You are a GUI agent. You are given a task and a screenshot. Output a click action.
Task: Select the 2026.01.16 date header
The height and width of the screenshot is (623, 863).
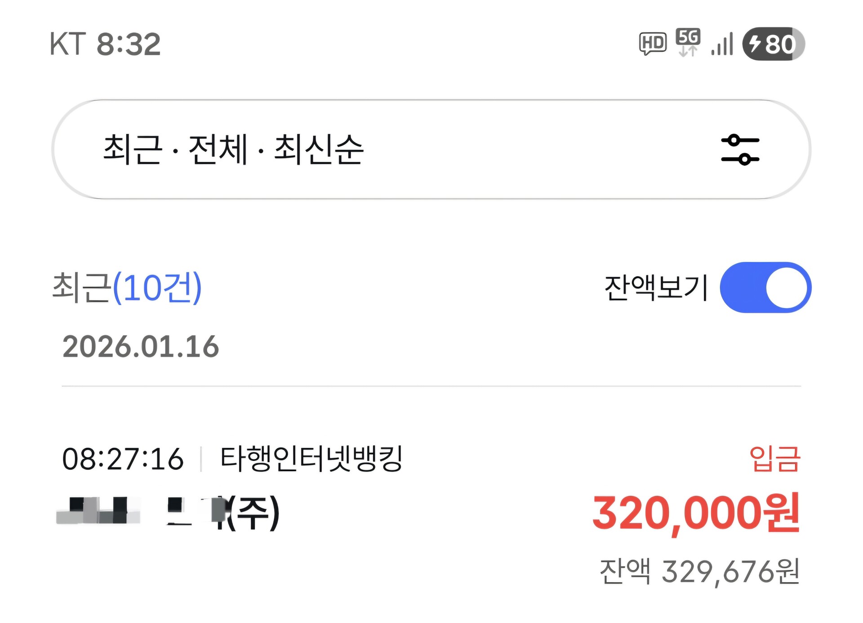coord(140,347)
